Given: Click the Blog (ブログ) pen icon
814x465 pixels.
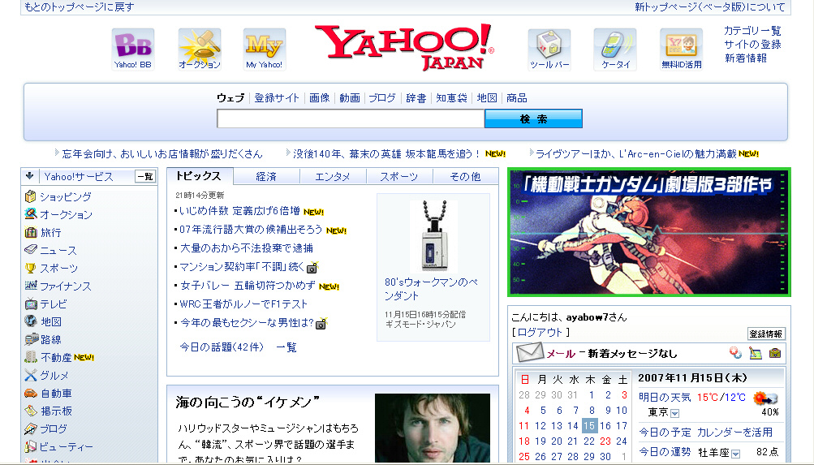Looking at the screenshot, I should 31,428.
